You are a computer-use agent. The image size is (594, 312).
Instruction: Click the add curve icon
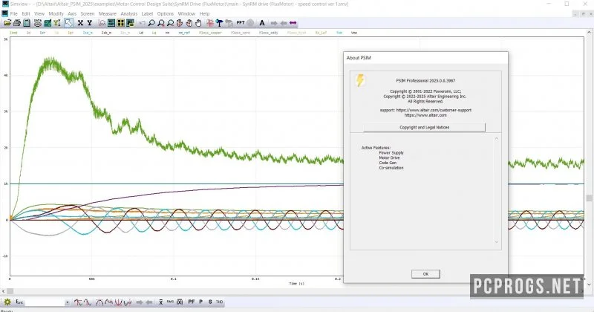click(102, 23)
